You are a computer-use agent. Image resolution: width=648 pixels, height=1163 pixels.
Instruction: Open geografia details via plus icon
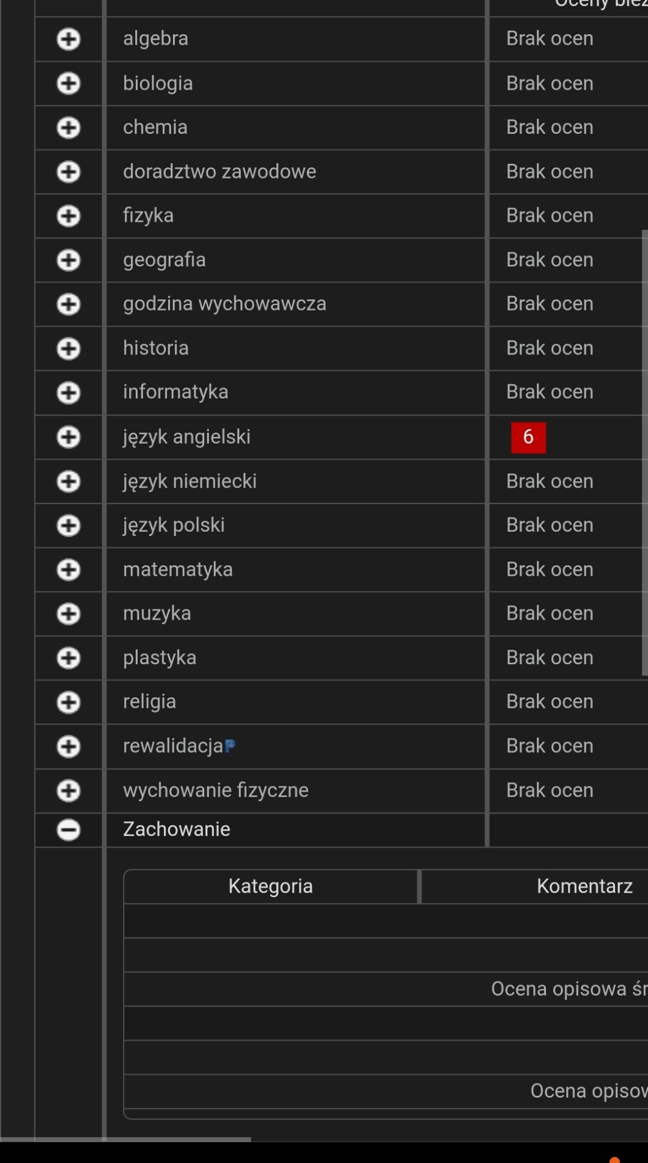(68, 260)
